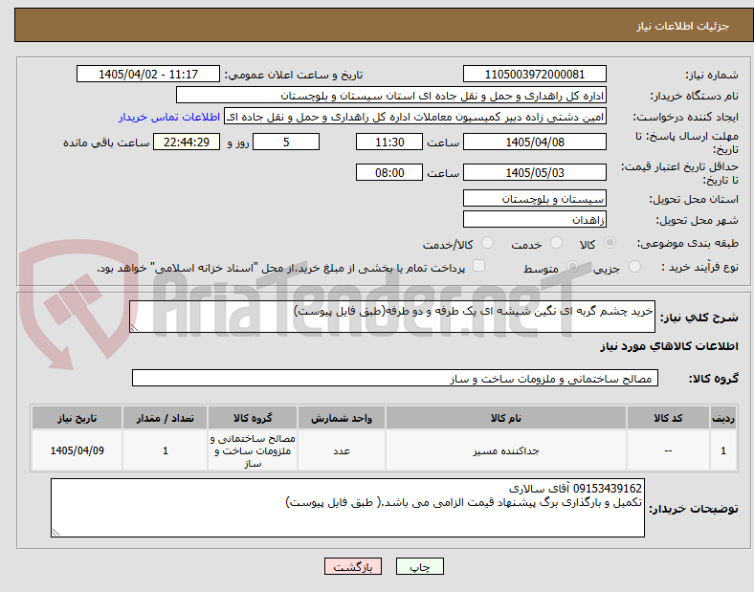Click the page title جزئیات اطلاعات نیاز
Image resolution: width=754 pixels, height=592 pixels.
683,26
